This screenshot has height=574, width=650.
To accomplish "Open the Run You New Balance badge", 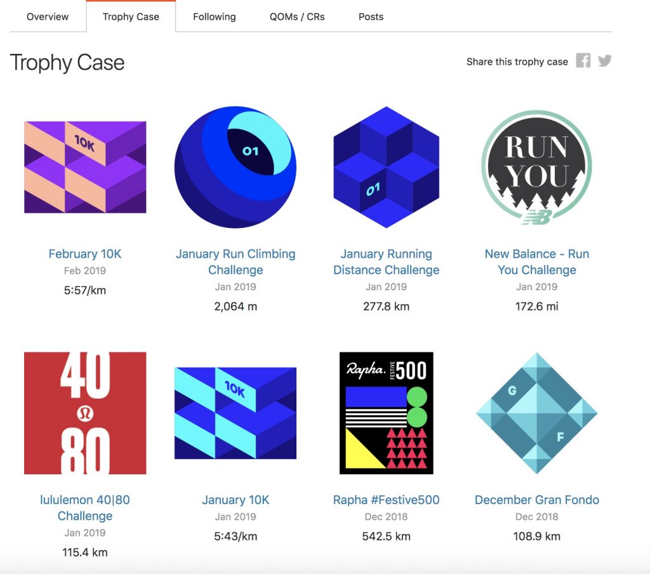I will click(536, 167).
